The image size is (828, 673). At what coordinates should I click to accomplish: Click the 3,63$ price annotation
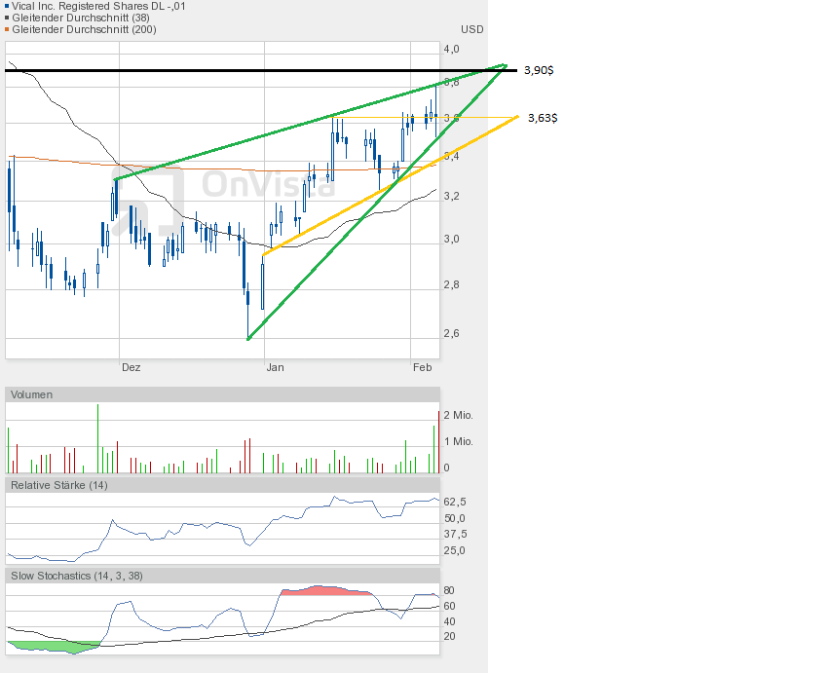coord(543,118)
